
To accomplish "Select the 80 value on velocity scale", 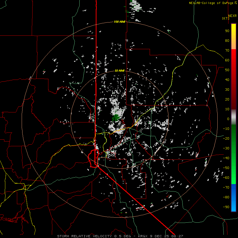I will pyautogui.click(x=227, y=41).
